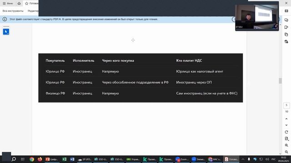Image resolution: width=291 pixels, height=163 pixels.
Task: Star the open document tab
Action: tap(26, 3)
